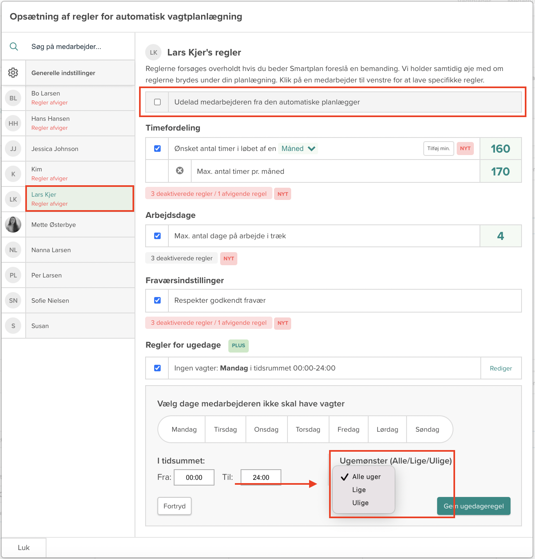Uncheck the desired hours rule checkbox
The image size is (535, 559).
pyautogui.click(x=157, y=149)
